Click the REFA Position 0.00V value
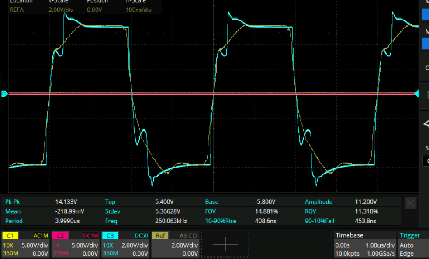429x259 pixels. [x=94, y=9]
